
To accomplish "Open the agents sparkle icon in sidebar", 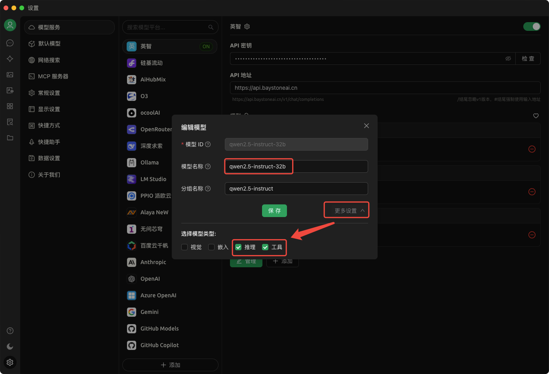I will [x=10, y=59].
